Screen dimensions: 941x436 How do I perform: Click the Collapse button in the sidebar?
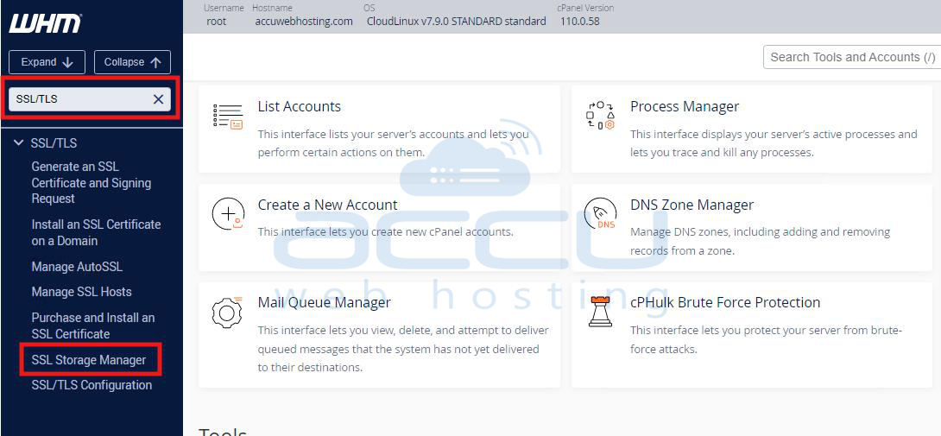click(x=133, y=62)
